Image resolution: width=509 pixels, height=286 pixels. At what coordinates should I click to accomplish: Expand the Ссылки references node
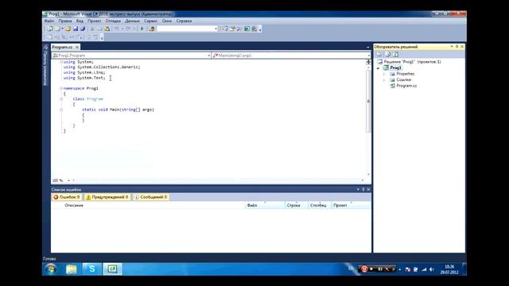[384, 79]
